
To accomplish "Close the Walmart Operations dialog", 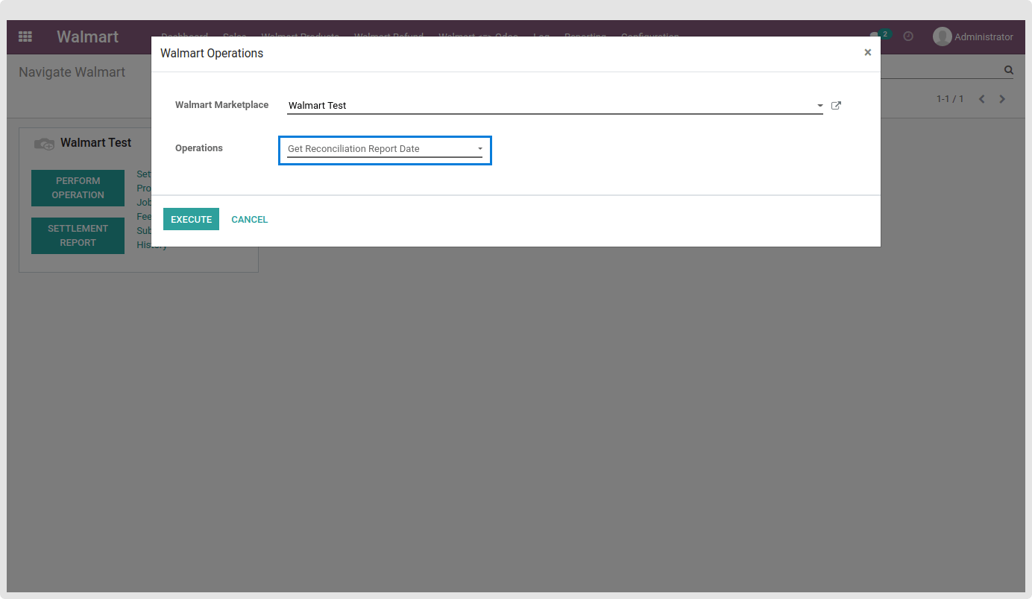I will coord(867,52).
